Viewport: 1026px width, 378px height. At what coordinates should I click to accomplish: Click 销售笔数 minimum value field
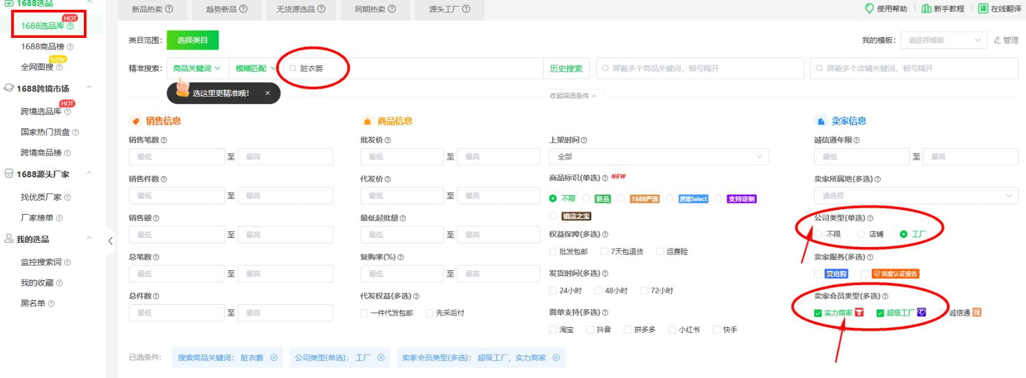click(x=176, y=157)
